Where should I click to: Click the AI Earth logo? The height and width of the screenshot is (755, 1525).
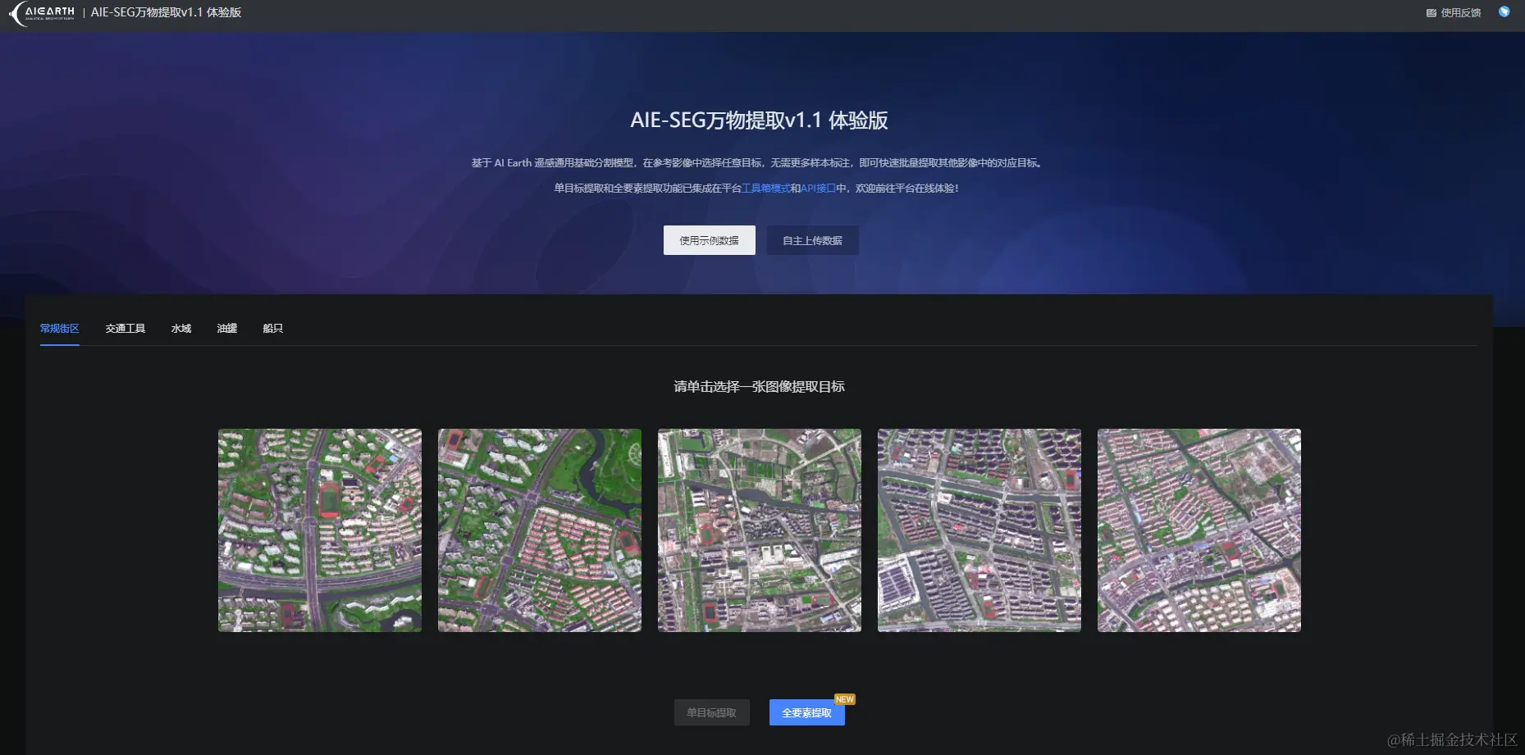pyautogui.click(x=42, y=13)
